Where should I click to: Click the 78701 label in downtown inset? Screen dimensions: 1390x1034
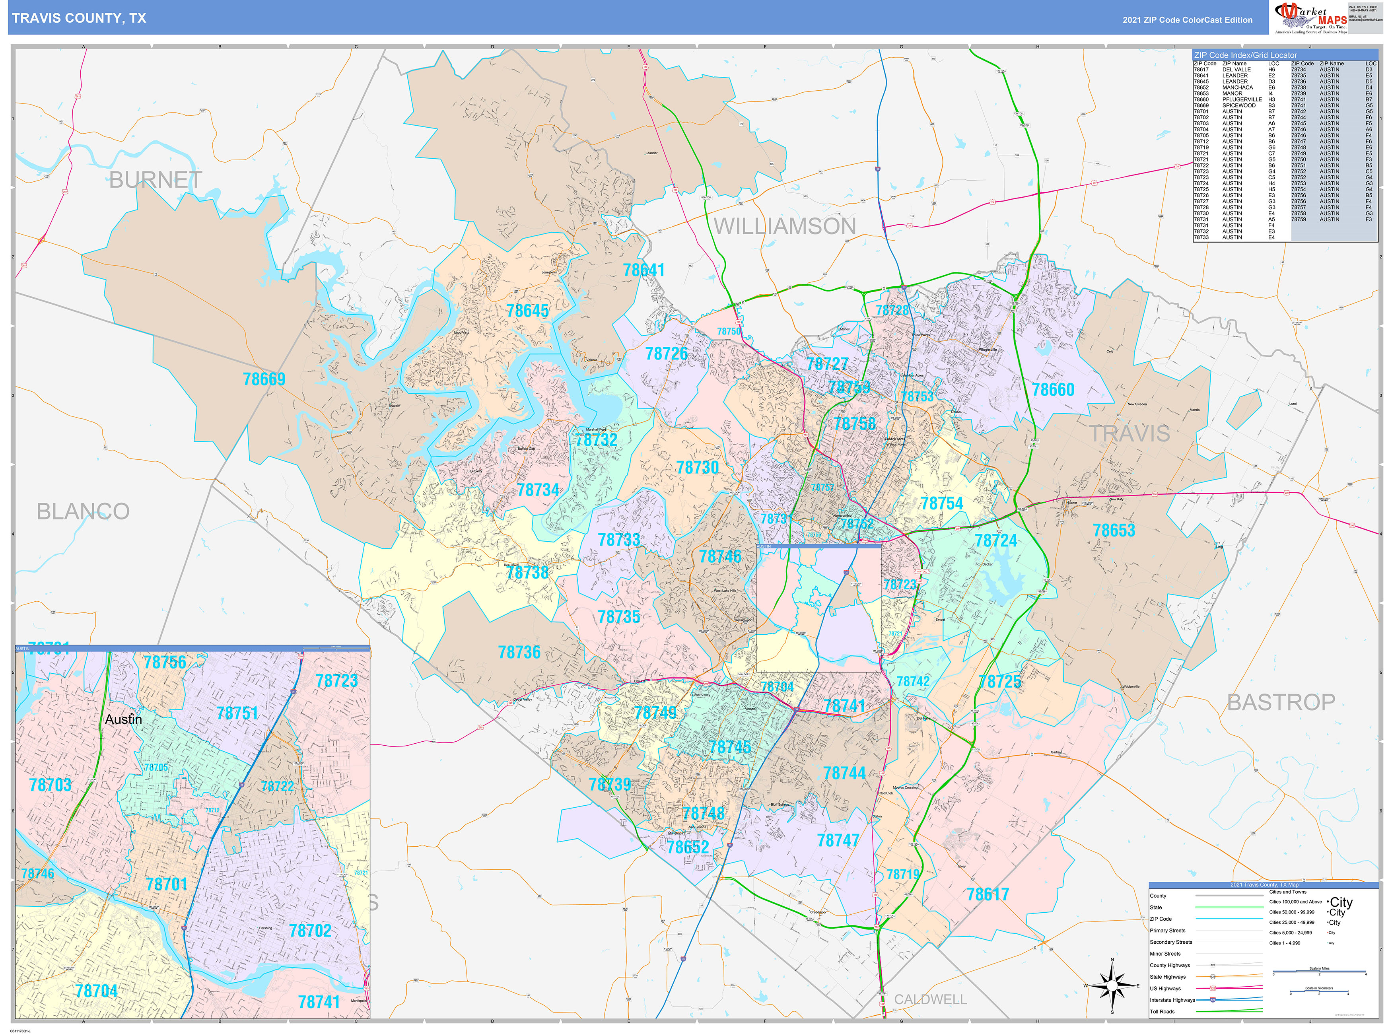[x=167, y=884]
